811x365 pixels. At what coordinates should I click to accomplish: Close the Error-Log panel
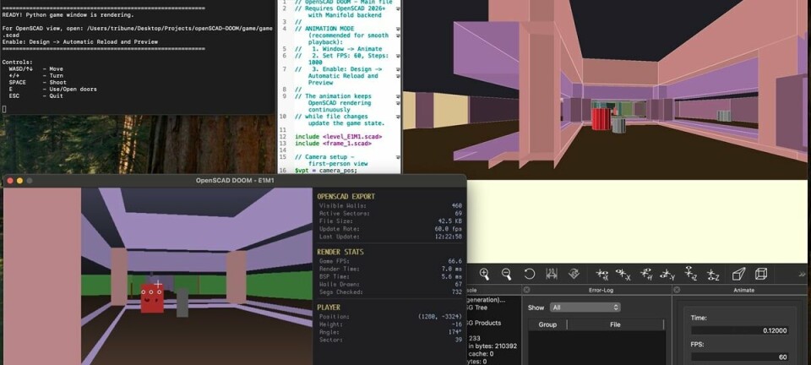click(x=526, y=290)
